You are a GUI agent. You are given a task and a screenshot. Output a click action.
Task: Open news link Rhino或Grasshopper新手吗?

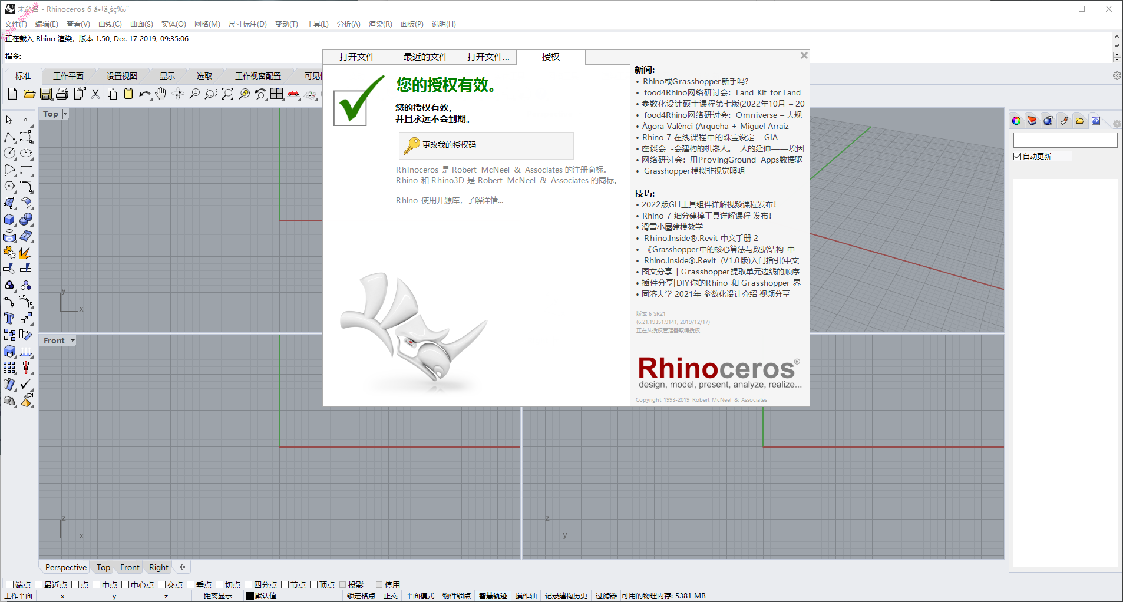coord(695,81)
